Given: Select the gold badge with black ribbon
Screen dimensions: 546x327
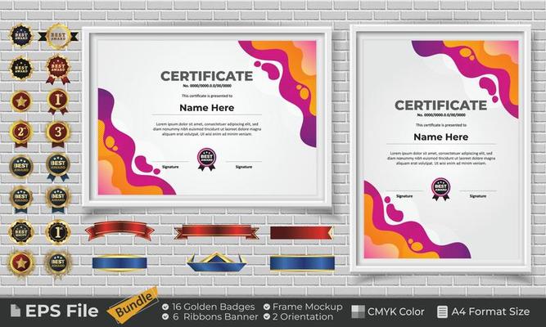Looking at the screenshot, I should click(x=58, y=36).
